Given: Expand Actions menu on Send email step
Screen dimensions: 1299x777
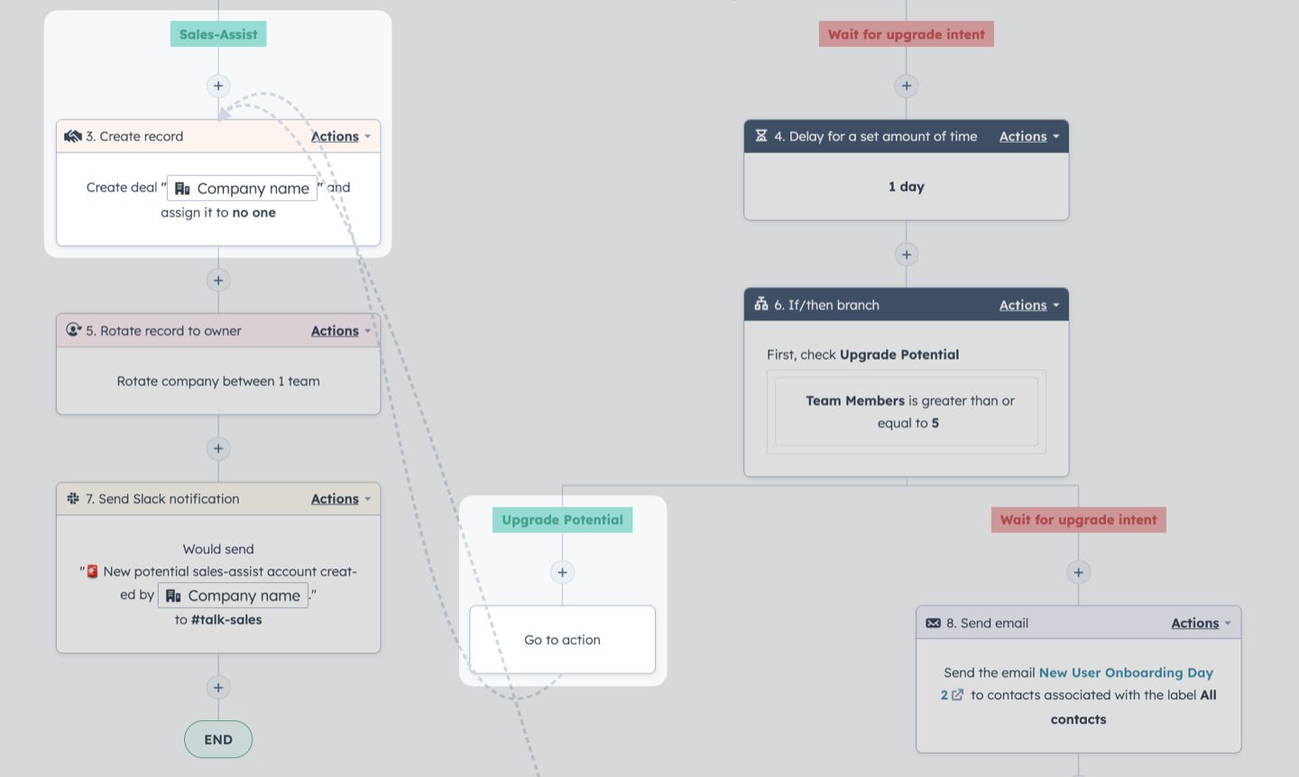Looking at the screenshot, I should coord(1201,624).
